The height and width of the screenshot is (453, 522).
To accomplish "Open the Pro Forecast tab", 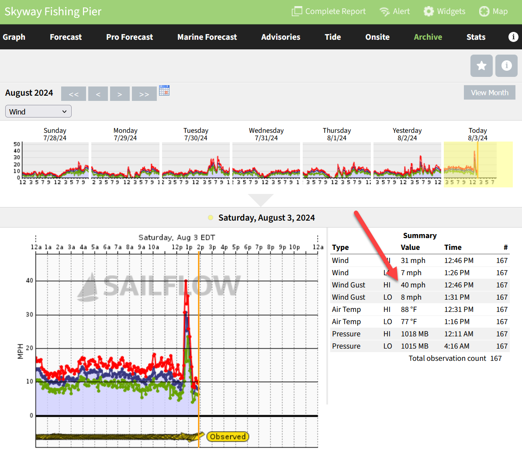I will (x=129, y=37).
